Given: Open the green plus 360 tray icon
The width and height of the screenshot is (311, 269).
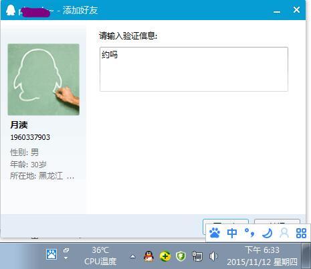Looking at the screenshot, I should (165, 256).
